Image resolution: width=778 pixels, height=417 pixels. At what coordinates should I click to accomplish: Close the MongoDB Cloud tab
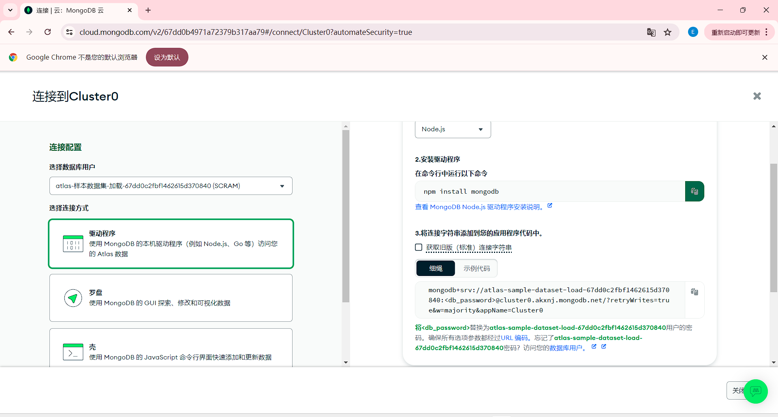click(x=130, y=10)
